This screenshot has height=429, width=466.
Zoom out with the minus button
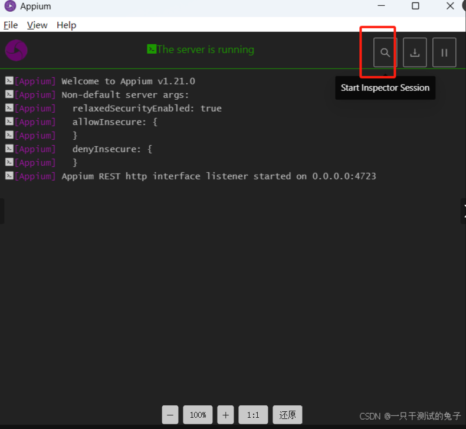[170, 415]
